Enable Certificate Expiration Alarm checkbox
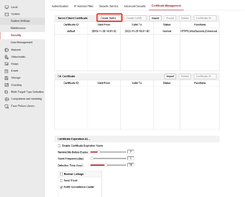Image resolution: width=245 pixels, height=197 pixels. (59, 146)
